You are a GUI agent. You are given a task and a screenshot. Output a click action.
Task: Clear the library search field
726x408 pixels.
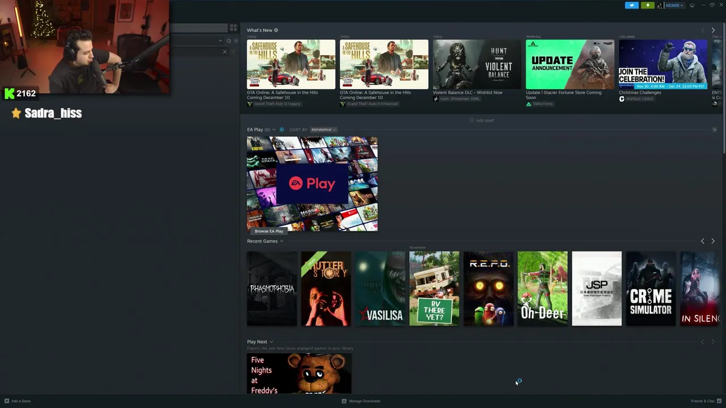pyautogui.click(x=225, y=52)
